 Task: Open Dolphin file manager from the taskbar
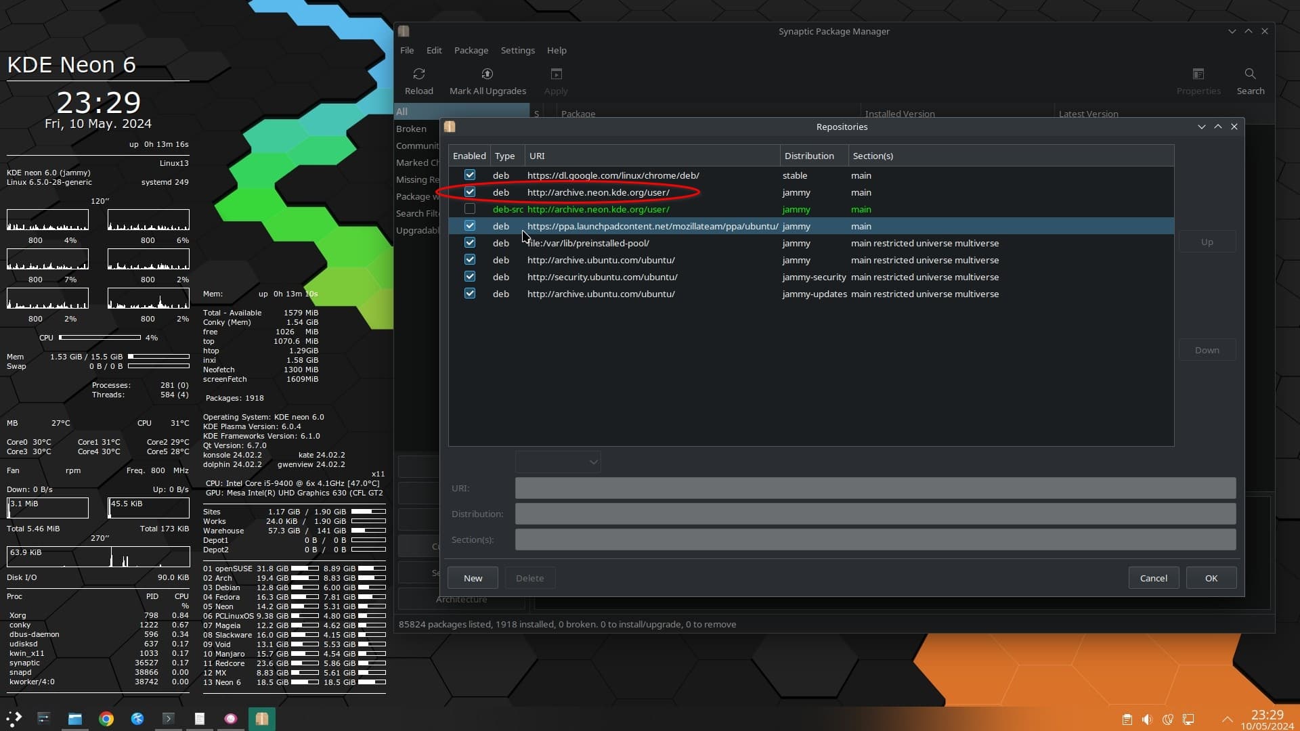tap(74, 718)
